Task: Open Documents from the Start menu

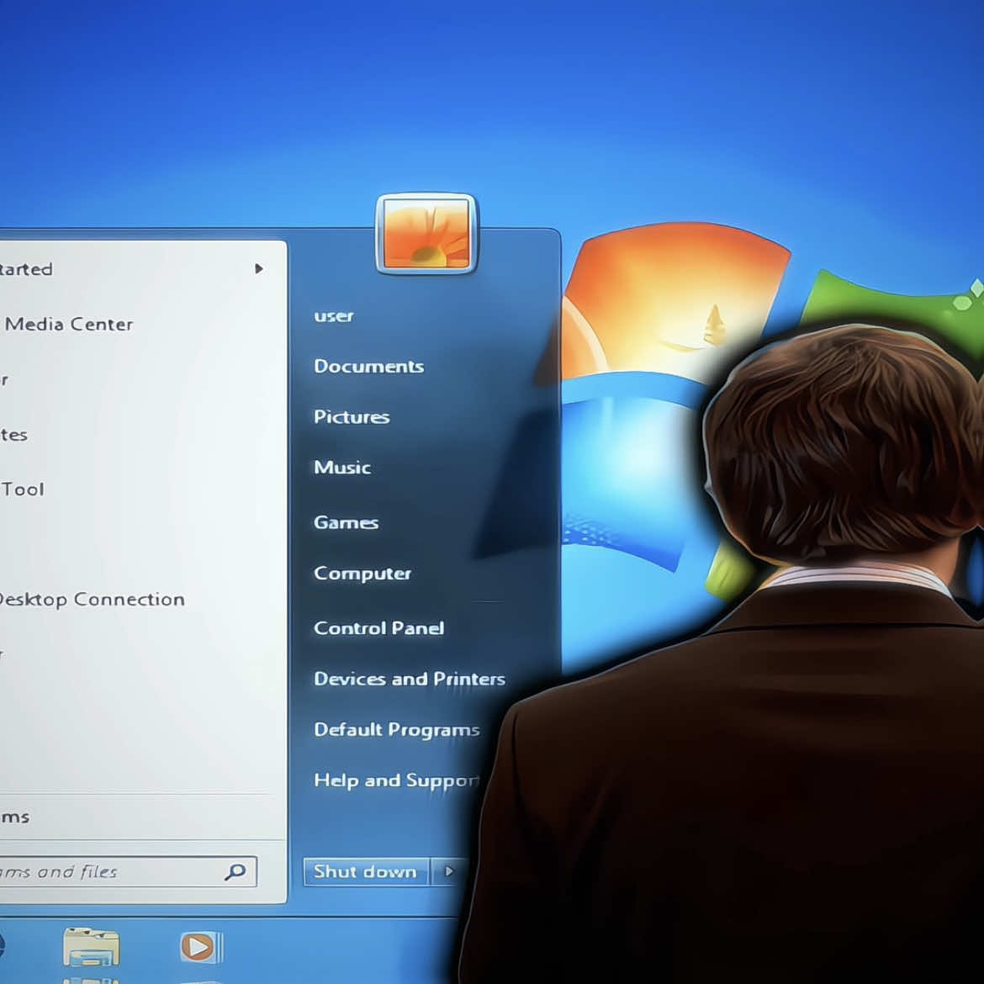Action: pos(369,366)
